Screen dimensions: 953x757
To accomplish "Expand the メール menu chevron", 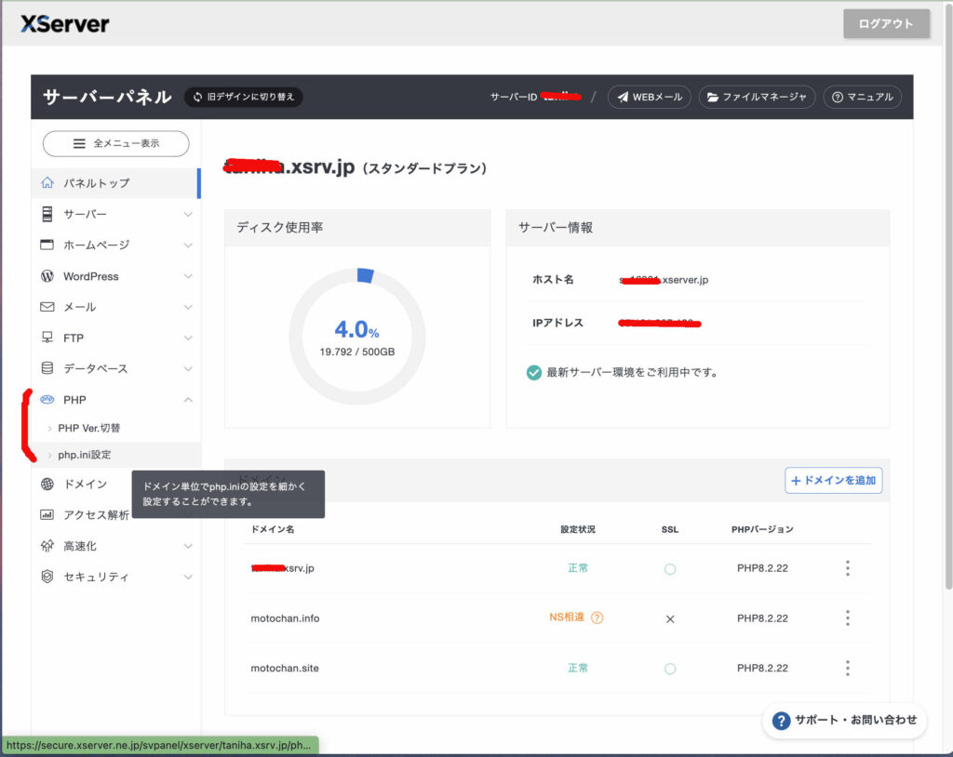I will [188, 307].
